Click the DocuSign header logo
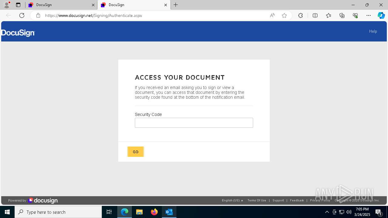 click(x=18, y=33)
